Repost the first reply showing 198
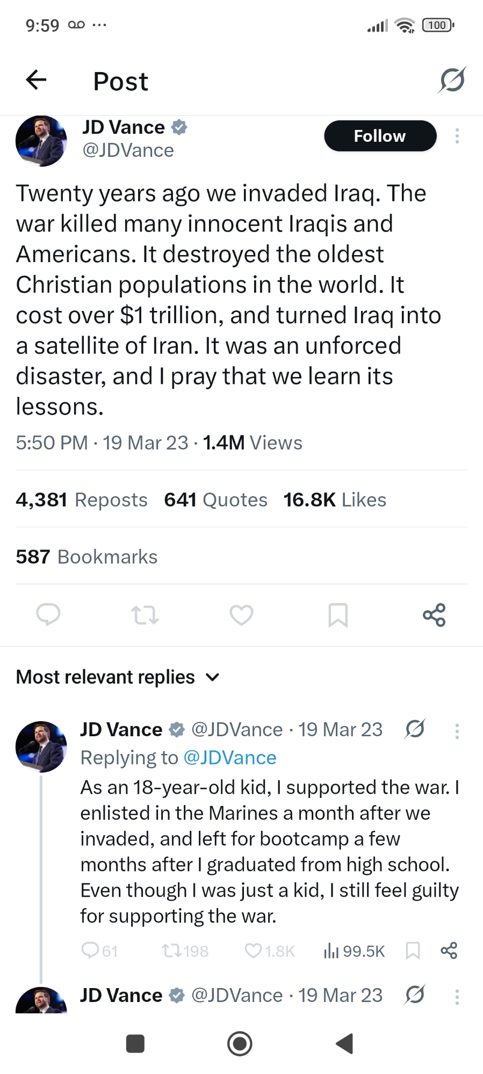The image size is (483, 1074). tap(172, 951)
